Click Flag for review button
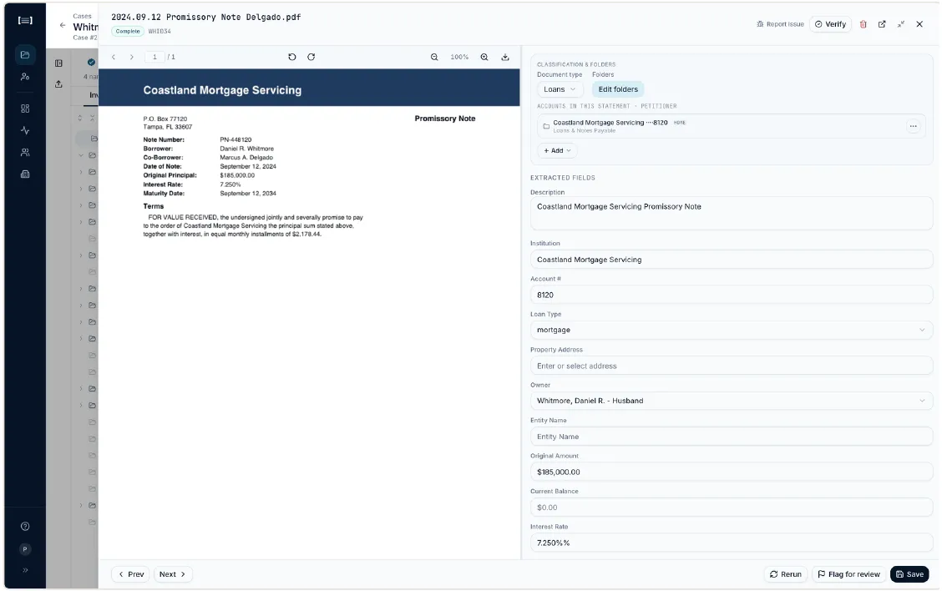The width and height of the screenshot is (942, 591). (x=848, y=574)
